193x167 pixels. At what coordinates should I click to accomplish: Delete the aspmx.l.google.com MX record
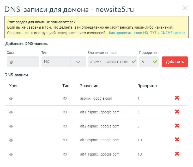[177, 98]
